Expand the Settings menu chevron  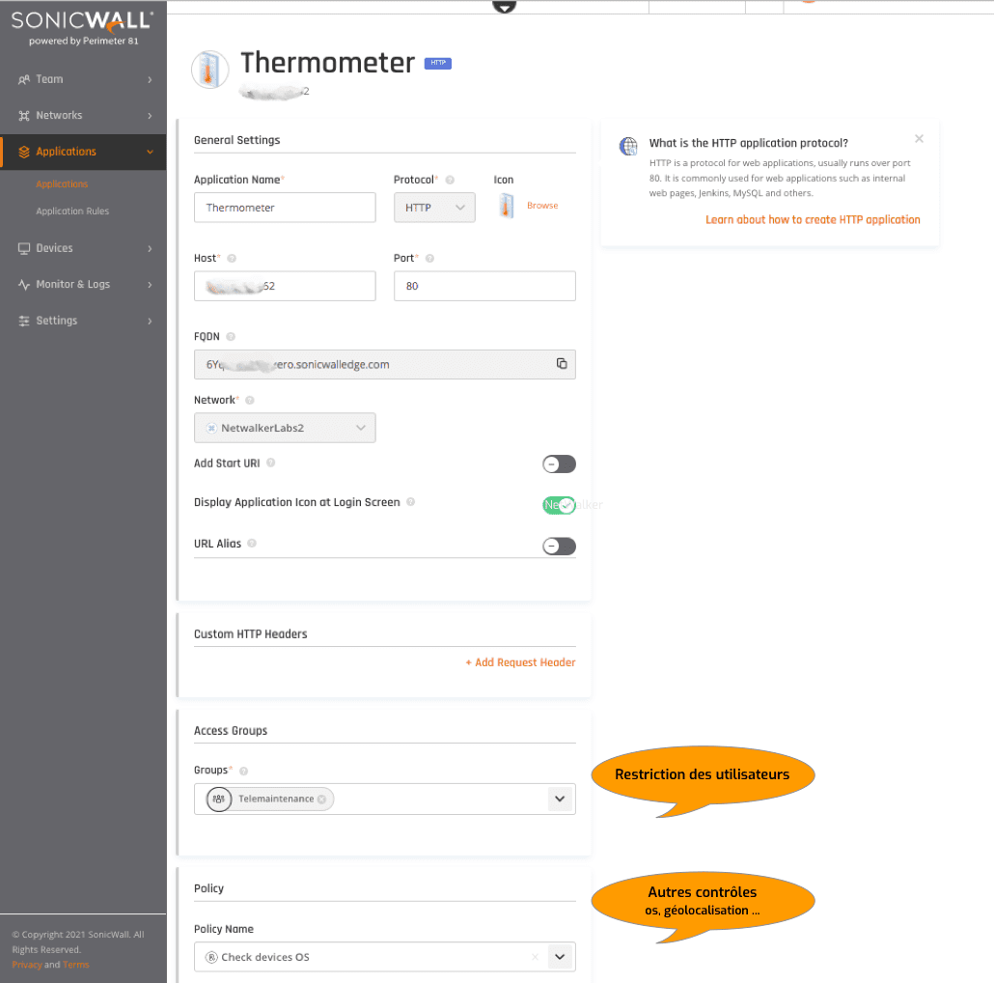151,321
